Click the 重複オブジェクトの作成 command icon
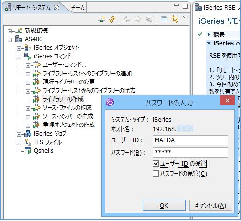This screenshot has height=221, width=241. coord(37,125)
